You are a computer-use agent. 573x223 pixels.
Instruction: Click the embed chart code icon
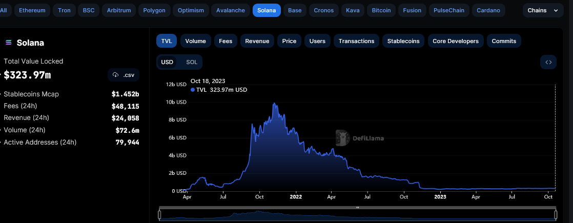[x=548, y=62]
